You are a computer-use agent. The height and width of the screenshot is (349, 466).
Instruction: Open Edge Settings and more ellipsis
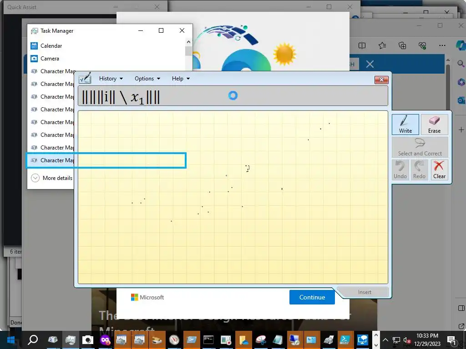pos(442,45)
